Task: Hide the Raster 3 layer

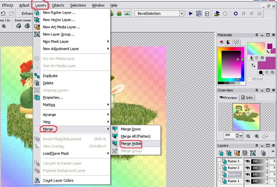Action: coord(247,161)
